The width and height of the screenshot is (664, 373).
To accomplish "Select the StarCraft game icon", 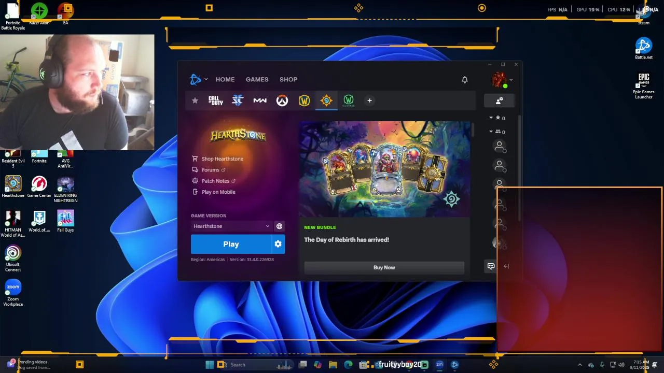I will pos(238,101).
